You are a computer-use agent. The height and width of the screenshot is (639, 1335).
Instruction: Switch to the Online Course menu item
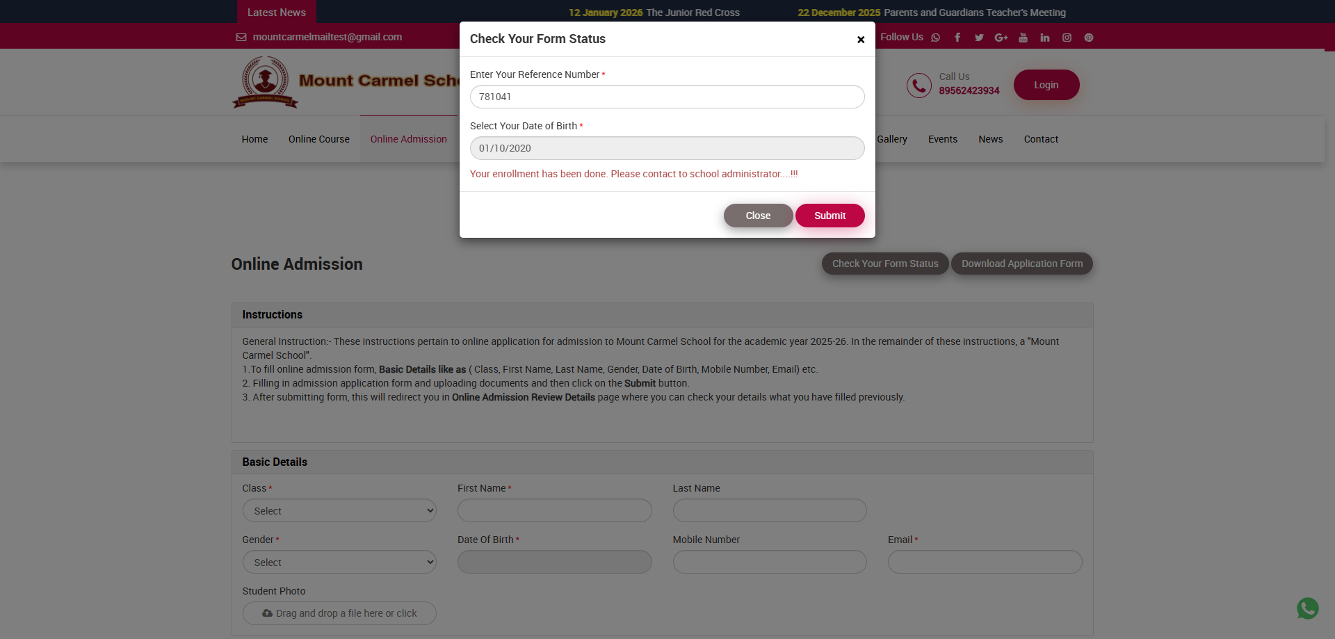(318, 139)
